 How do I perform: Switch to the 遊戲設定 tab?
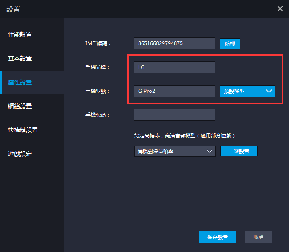pos(20,154)
